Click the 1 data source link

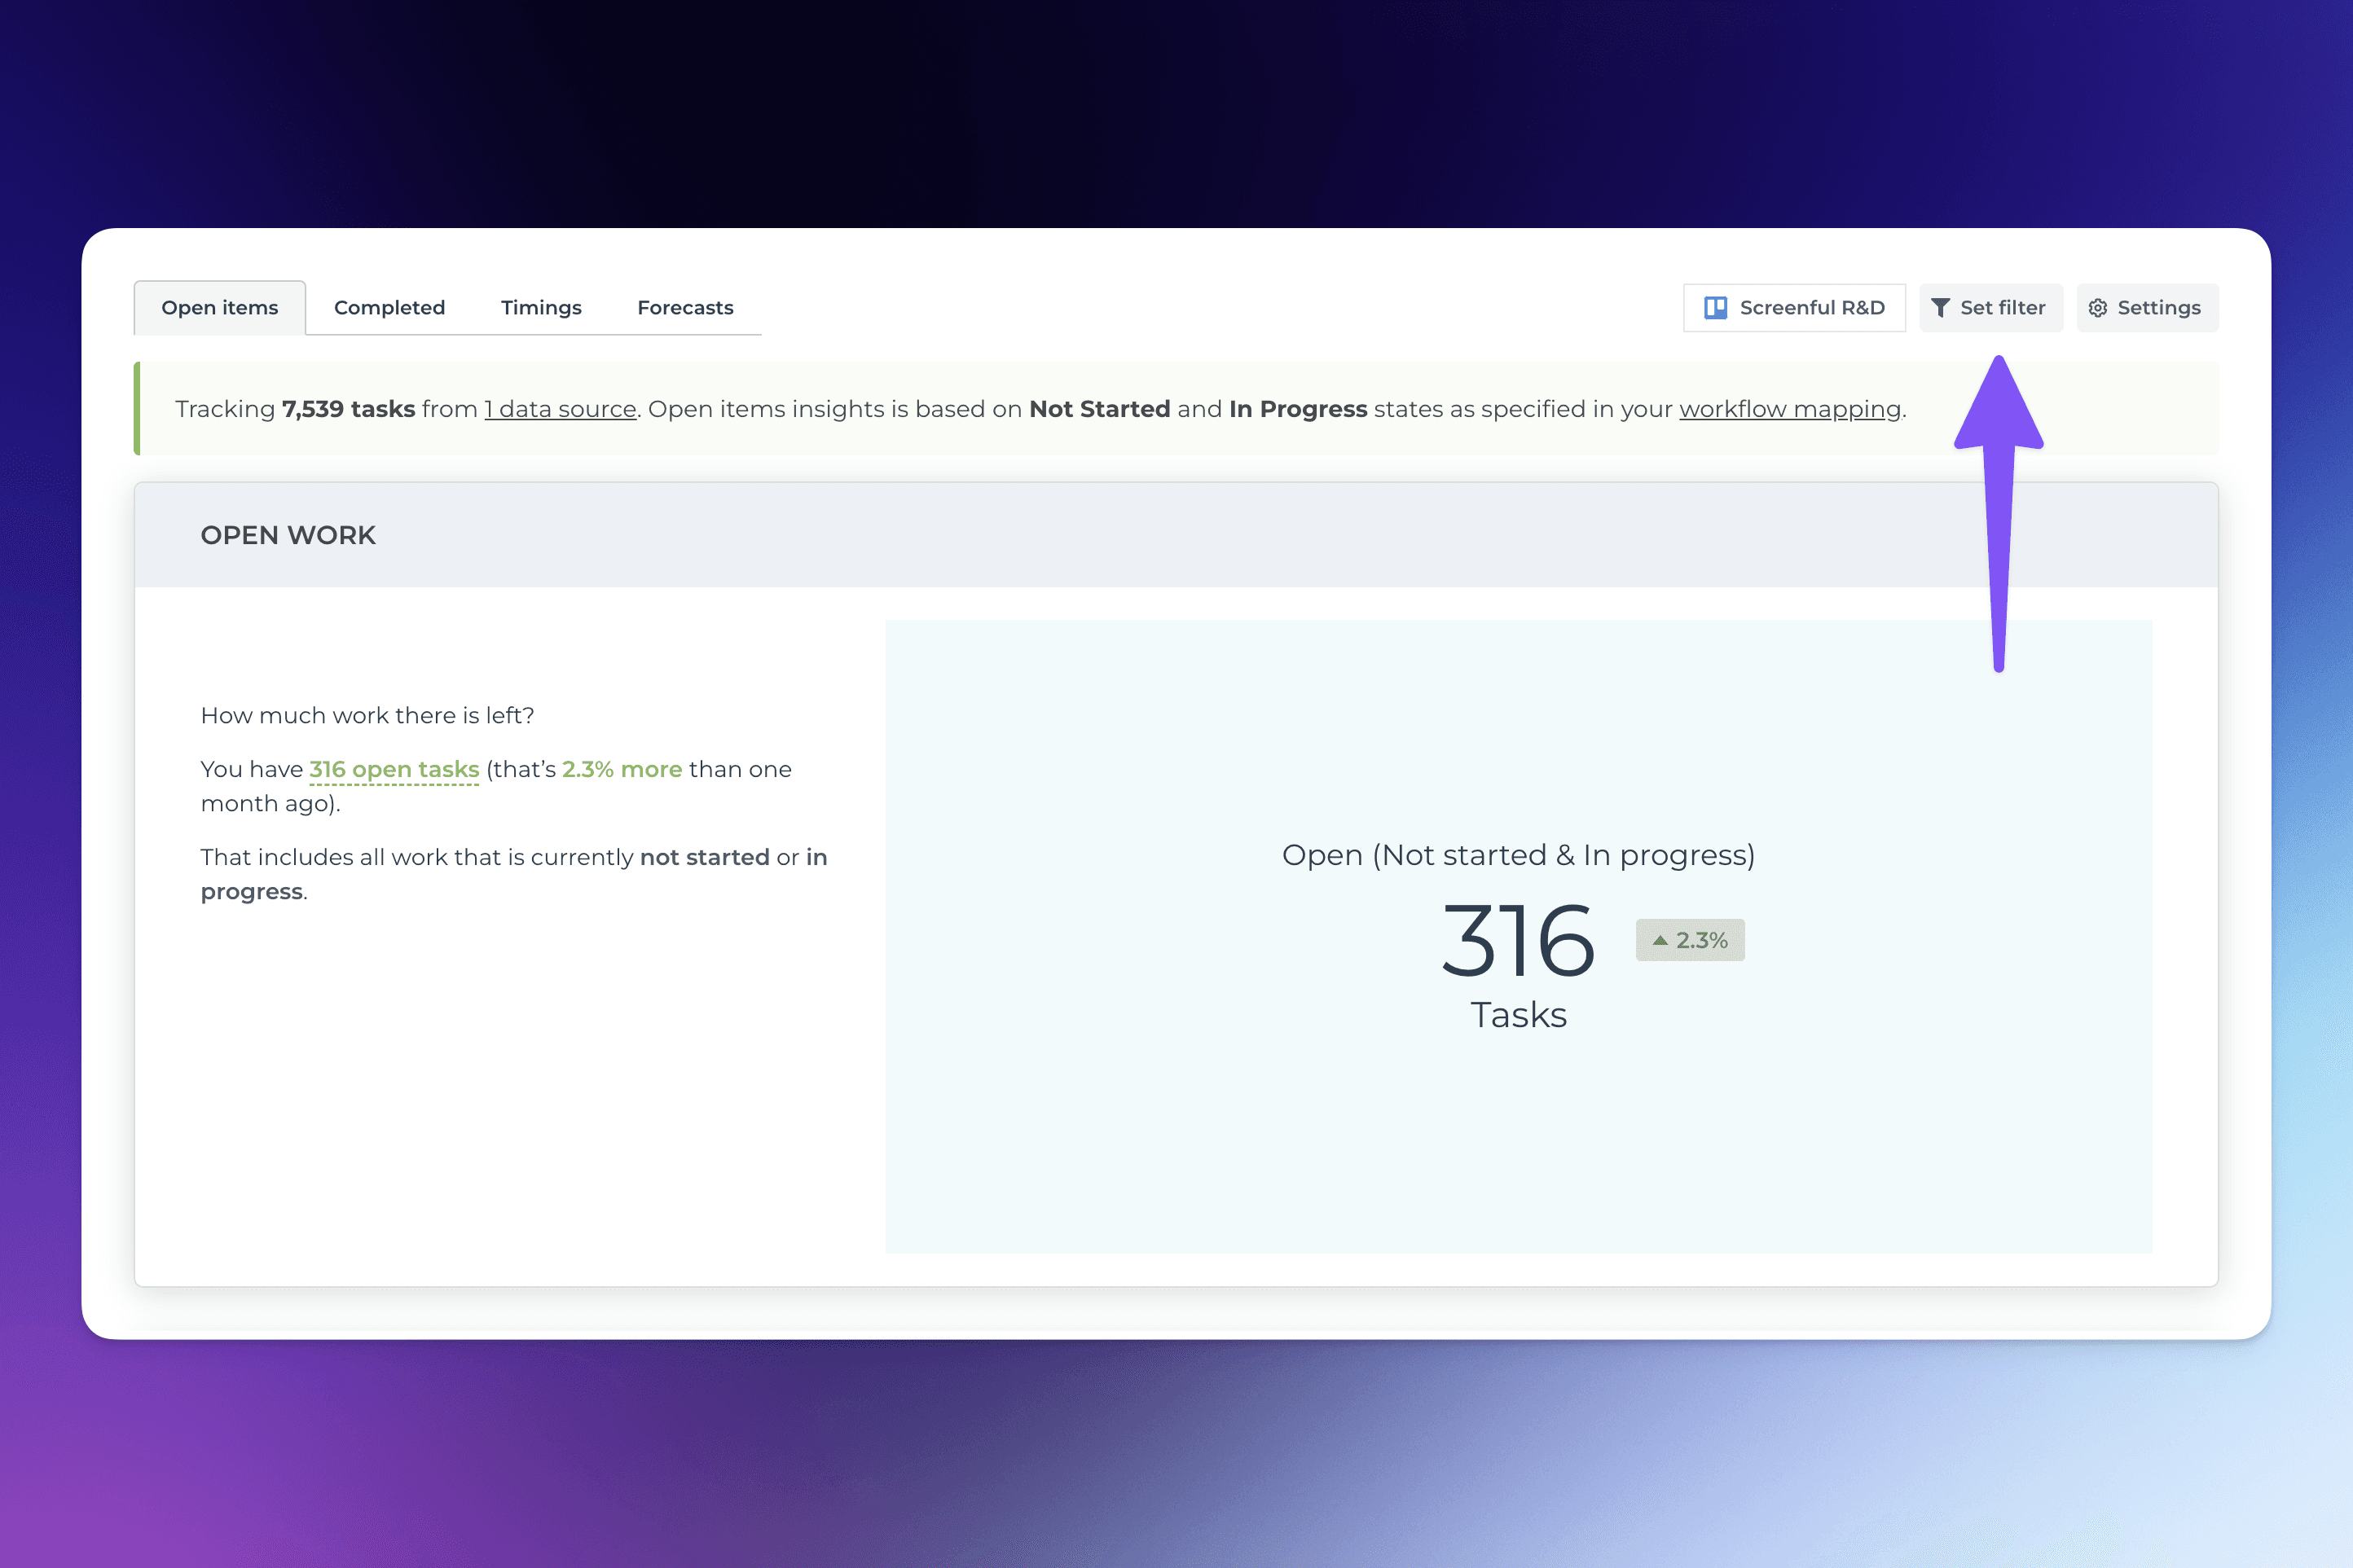pos(558,410)
